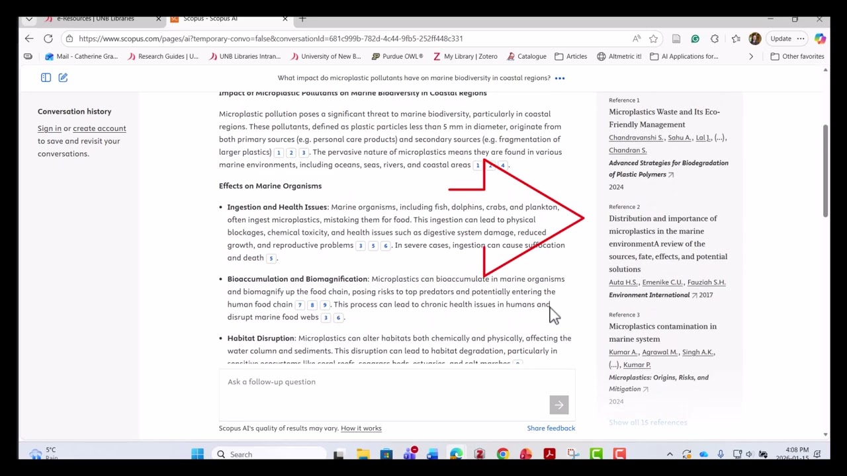Image resolution: width=847 pixels, height=476 pixels.
Task: Expand Other favorites folder
Action: (797, 57)
